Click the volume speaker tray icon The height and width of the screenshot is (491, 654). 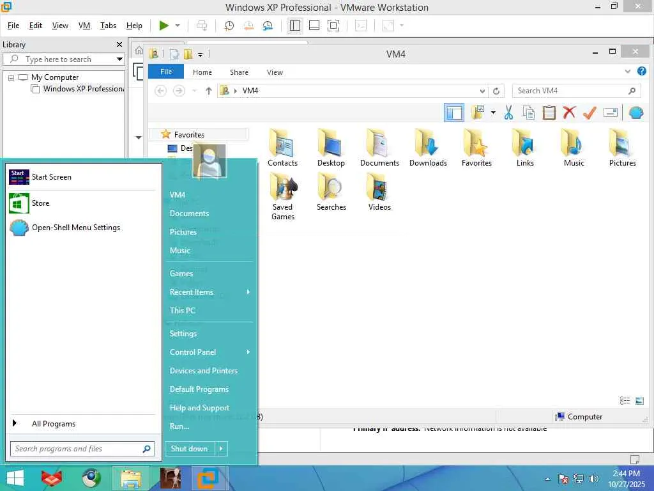[x=594, y=478]
